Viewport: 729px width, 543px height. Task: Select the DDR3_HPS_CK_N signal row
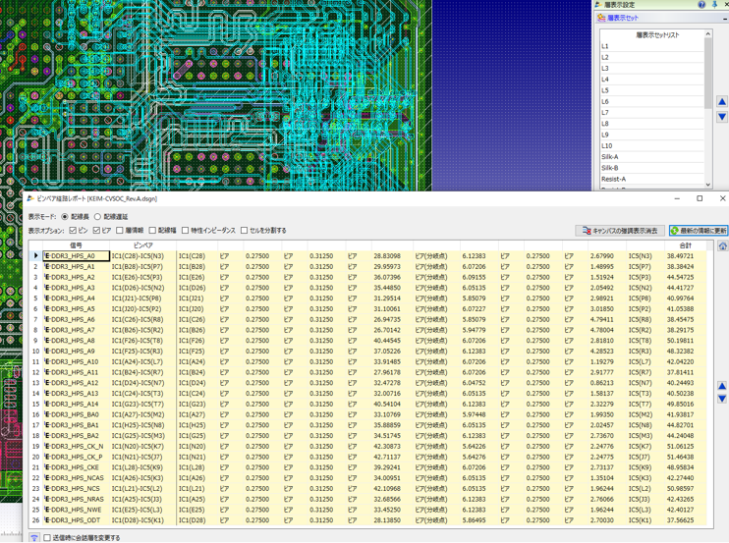click(75, 446)
